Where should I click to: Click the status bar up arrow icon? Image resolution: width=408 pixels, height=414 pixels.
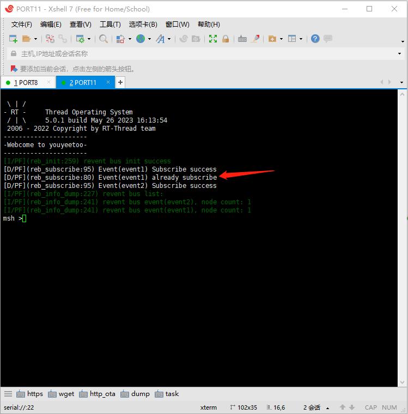[343, 407]
